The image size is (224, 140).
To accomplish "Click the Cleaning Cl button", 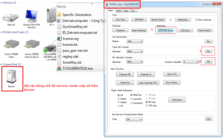I will click(146, 74).
